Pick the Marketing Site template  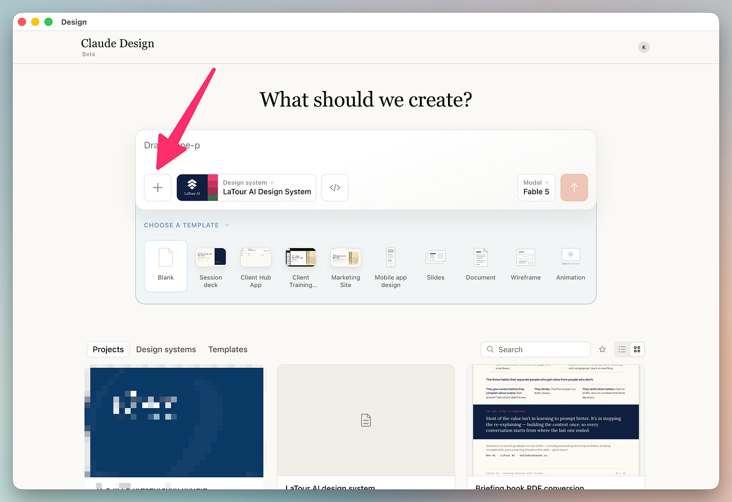346,267
